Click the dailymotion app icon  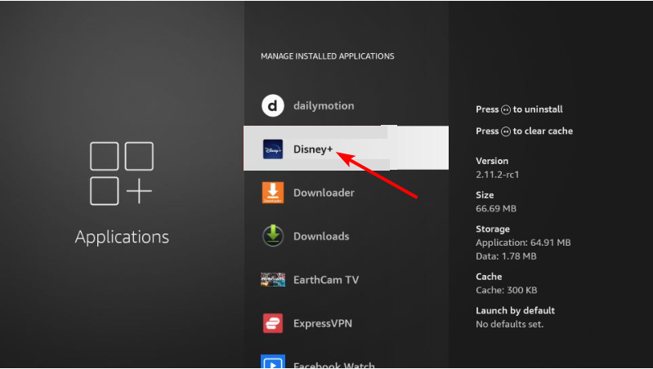273,105
